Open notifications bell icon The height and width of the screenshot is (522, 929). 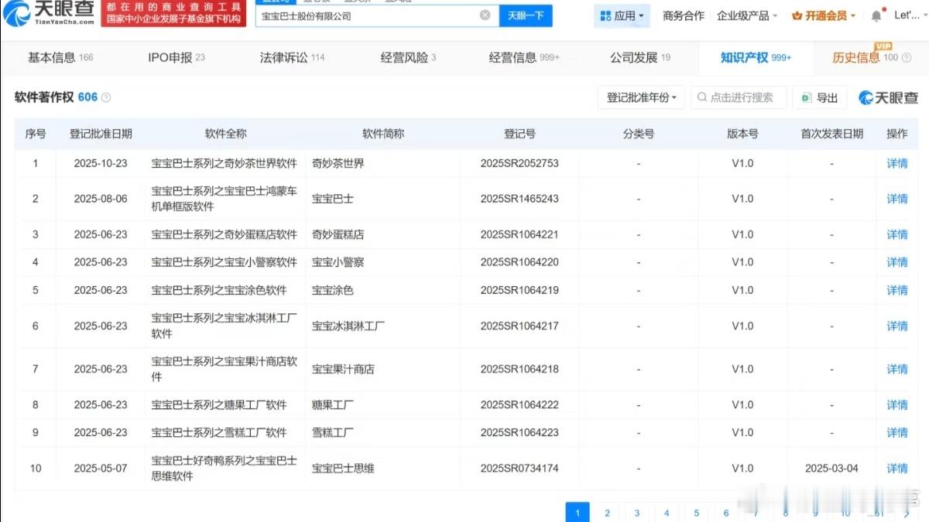[876, 15]
